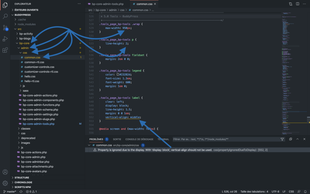310x194 pixels.
Task: Close the common.css tab
Action: click(155, 4)
